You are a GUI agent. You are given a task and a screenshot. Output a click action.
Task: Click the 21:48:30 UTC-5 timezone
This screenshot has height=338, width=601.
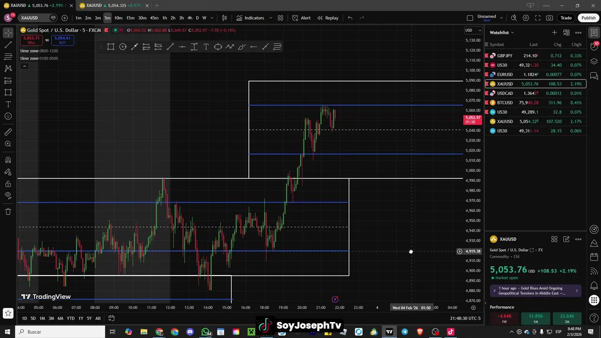click(465, 318)
